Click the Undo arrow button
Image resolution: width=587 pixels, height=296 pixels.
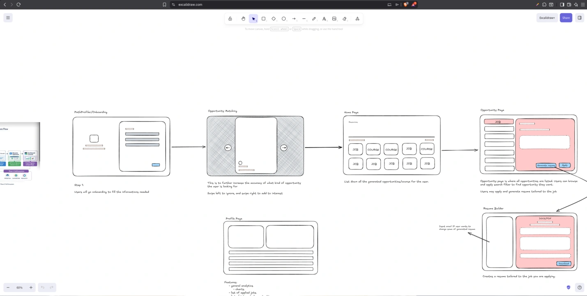pyautogui.click(x=42, y=287)
